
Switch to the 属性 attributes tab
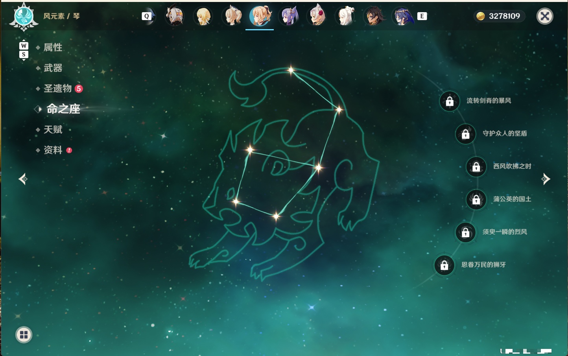[x=53, y=48]
